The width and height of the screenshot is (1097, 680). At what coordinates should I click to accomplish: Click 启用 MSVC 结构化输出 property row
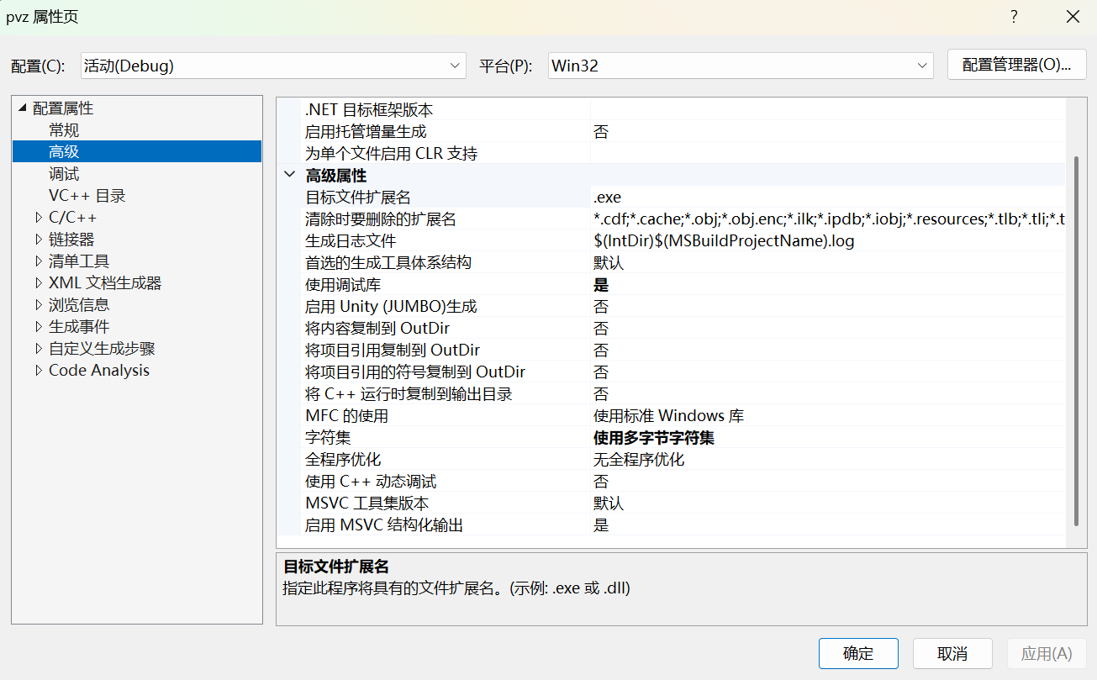point(683,525)
